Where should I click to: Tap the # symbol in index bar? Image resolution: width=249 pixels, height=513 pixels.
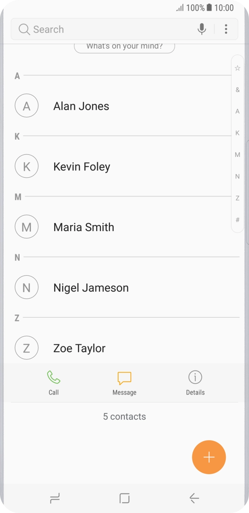click(x=238, y=220)
